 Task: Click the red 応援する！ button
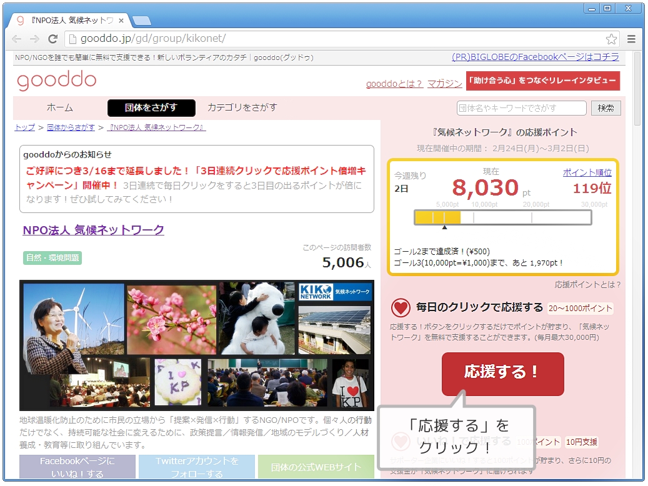(x=502, y=374)
